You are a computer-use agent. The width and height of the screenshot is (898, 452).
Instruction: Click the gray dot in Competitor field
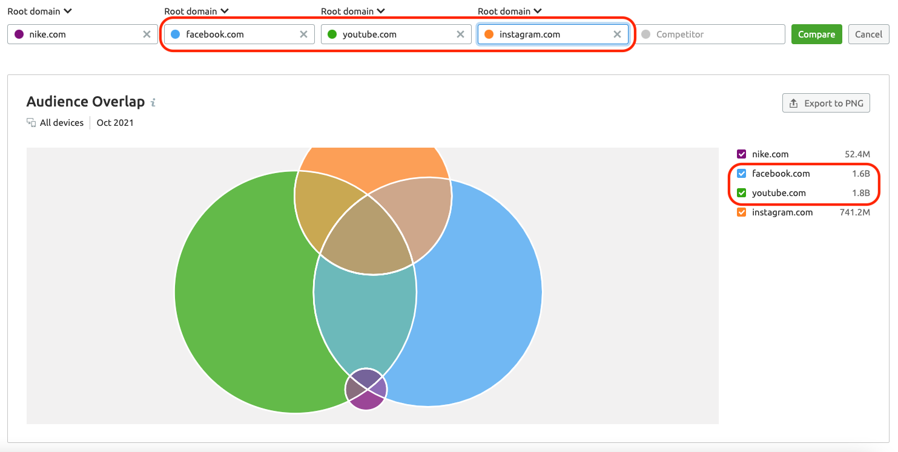coord(645,34)
